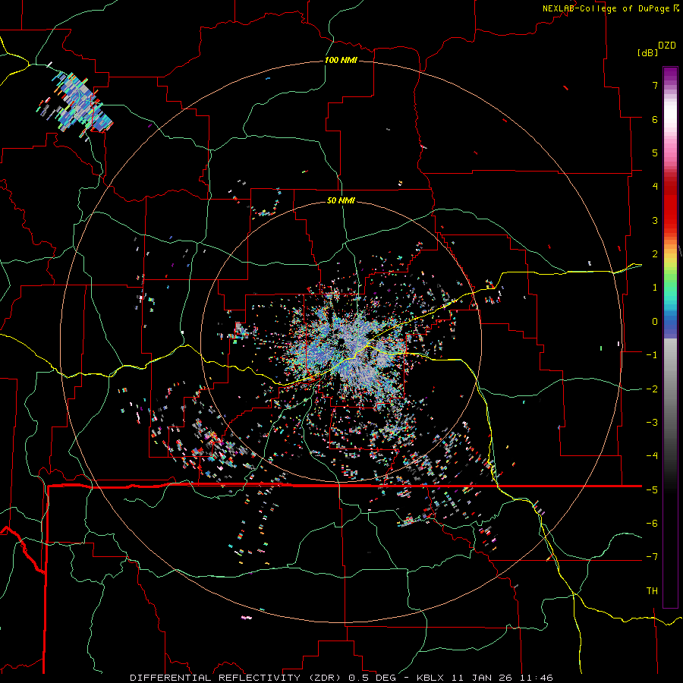
Task: Click the -7 value on the color scale
Action: point(652,557)
